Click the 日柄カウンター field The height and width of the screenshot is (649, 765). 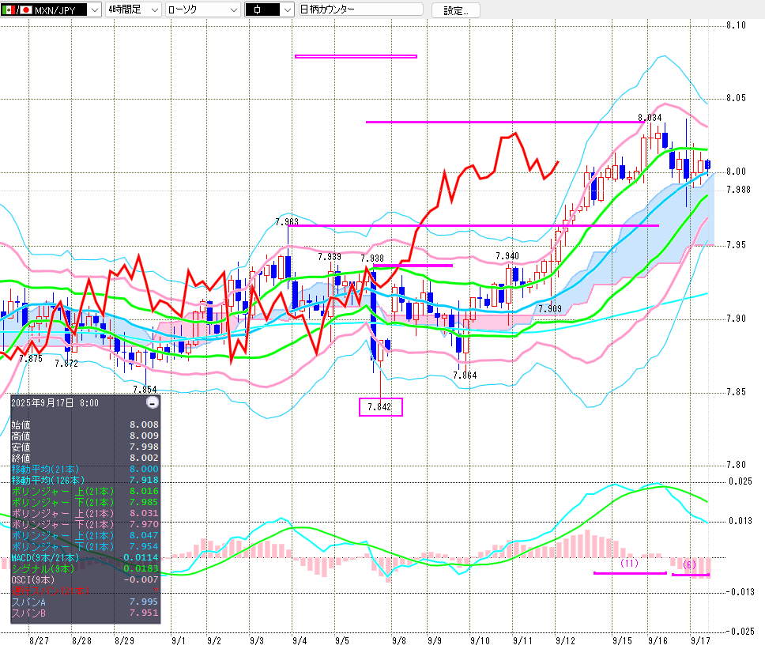pyautogui.click(x=360, y=9)
